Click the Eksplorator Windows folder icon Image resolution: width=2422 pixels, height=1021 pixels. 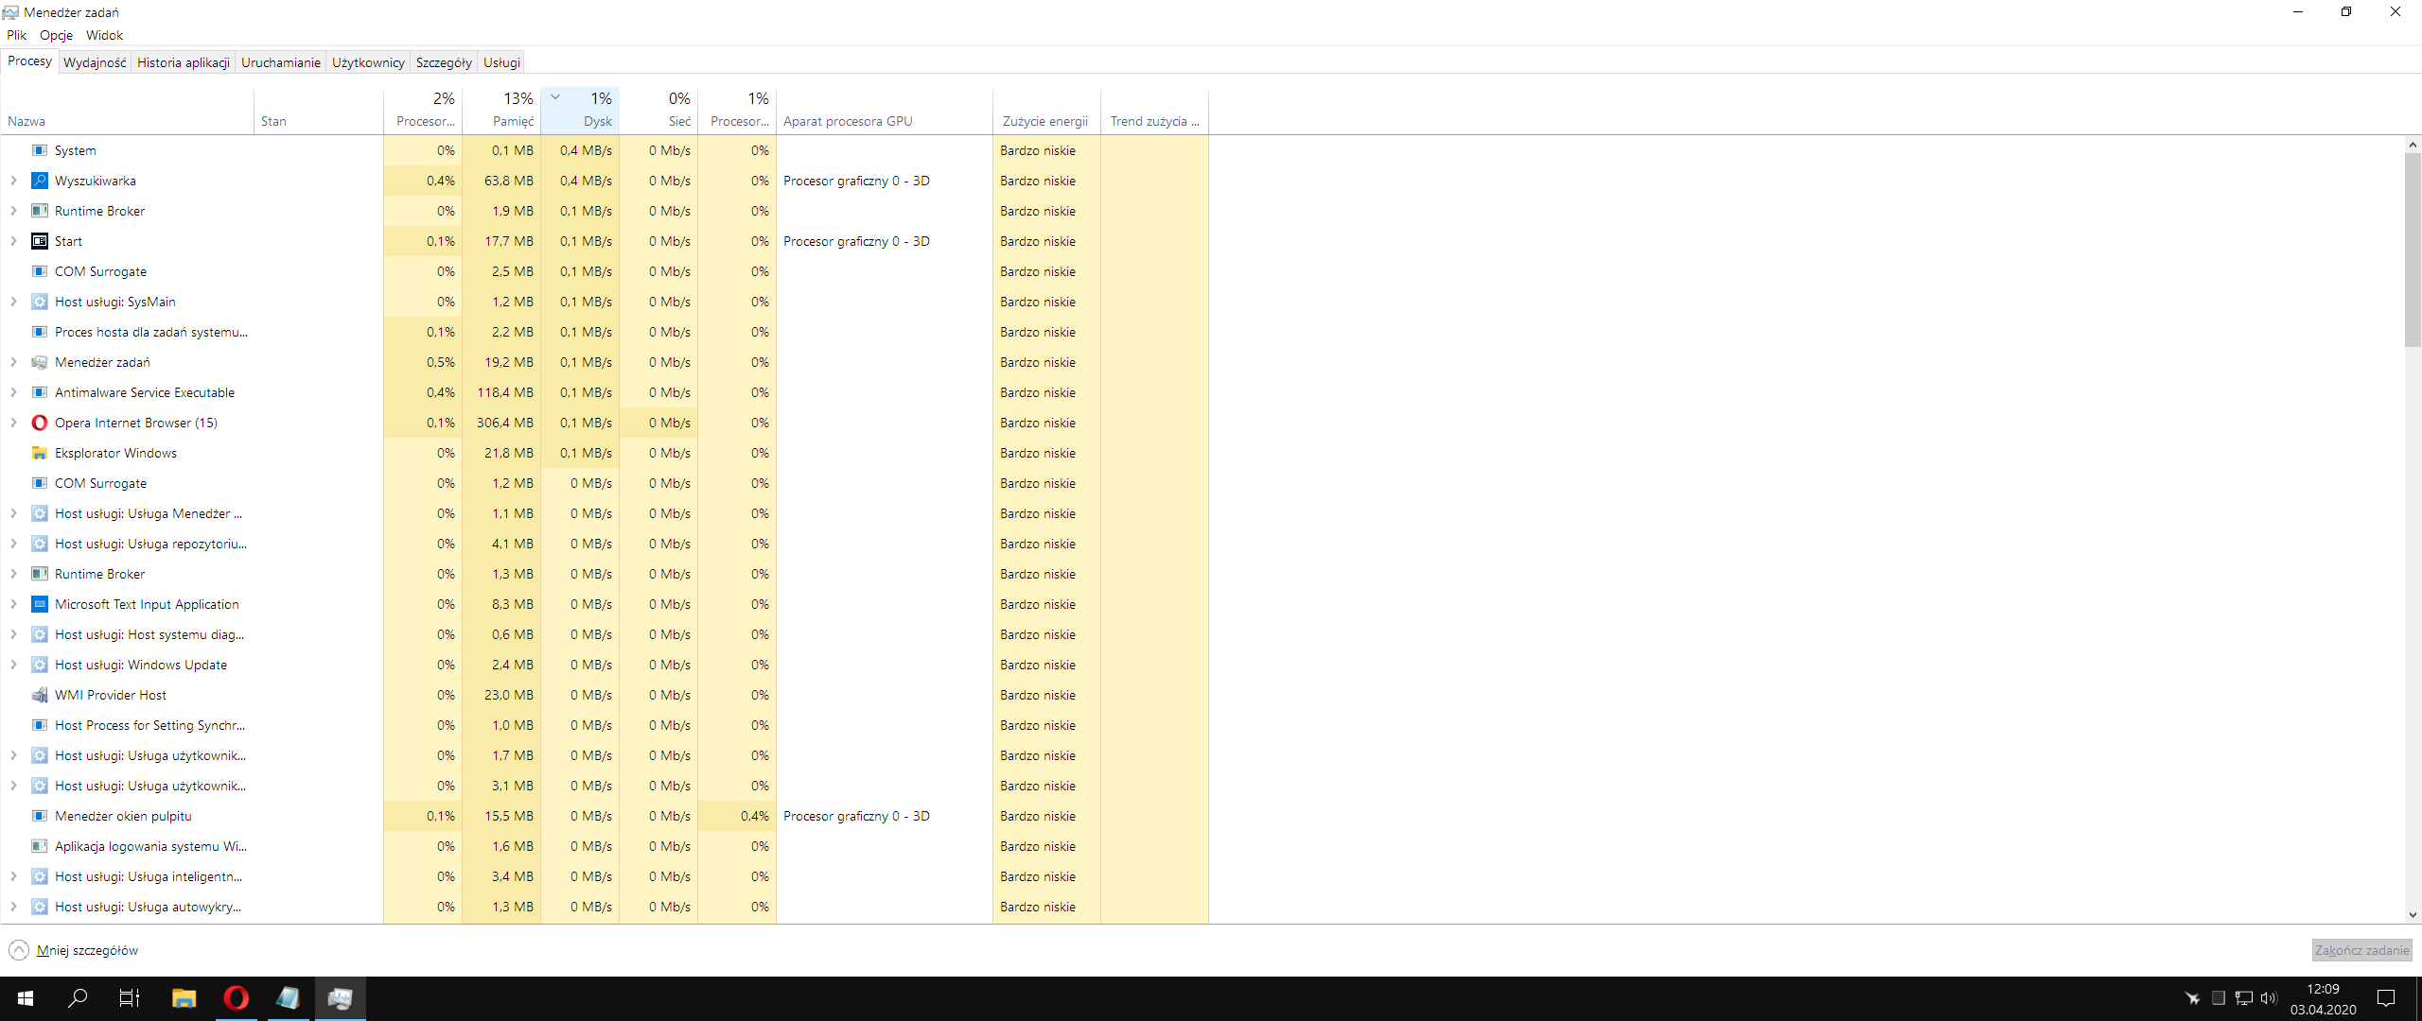40,453
